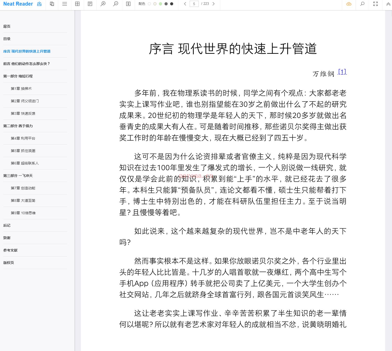Click the import book icon beside Neat Reader
Image resolution: width=392 pixels, height=351 pixels.
click(39, 4)
